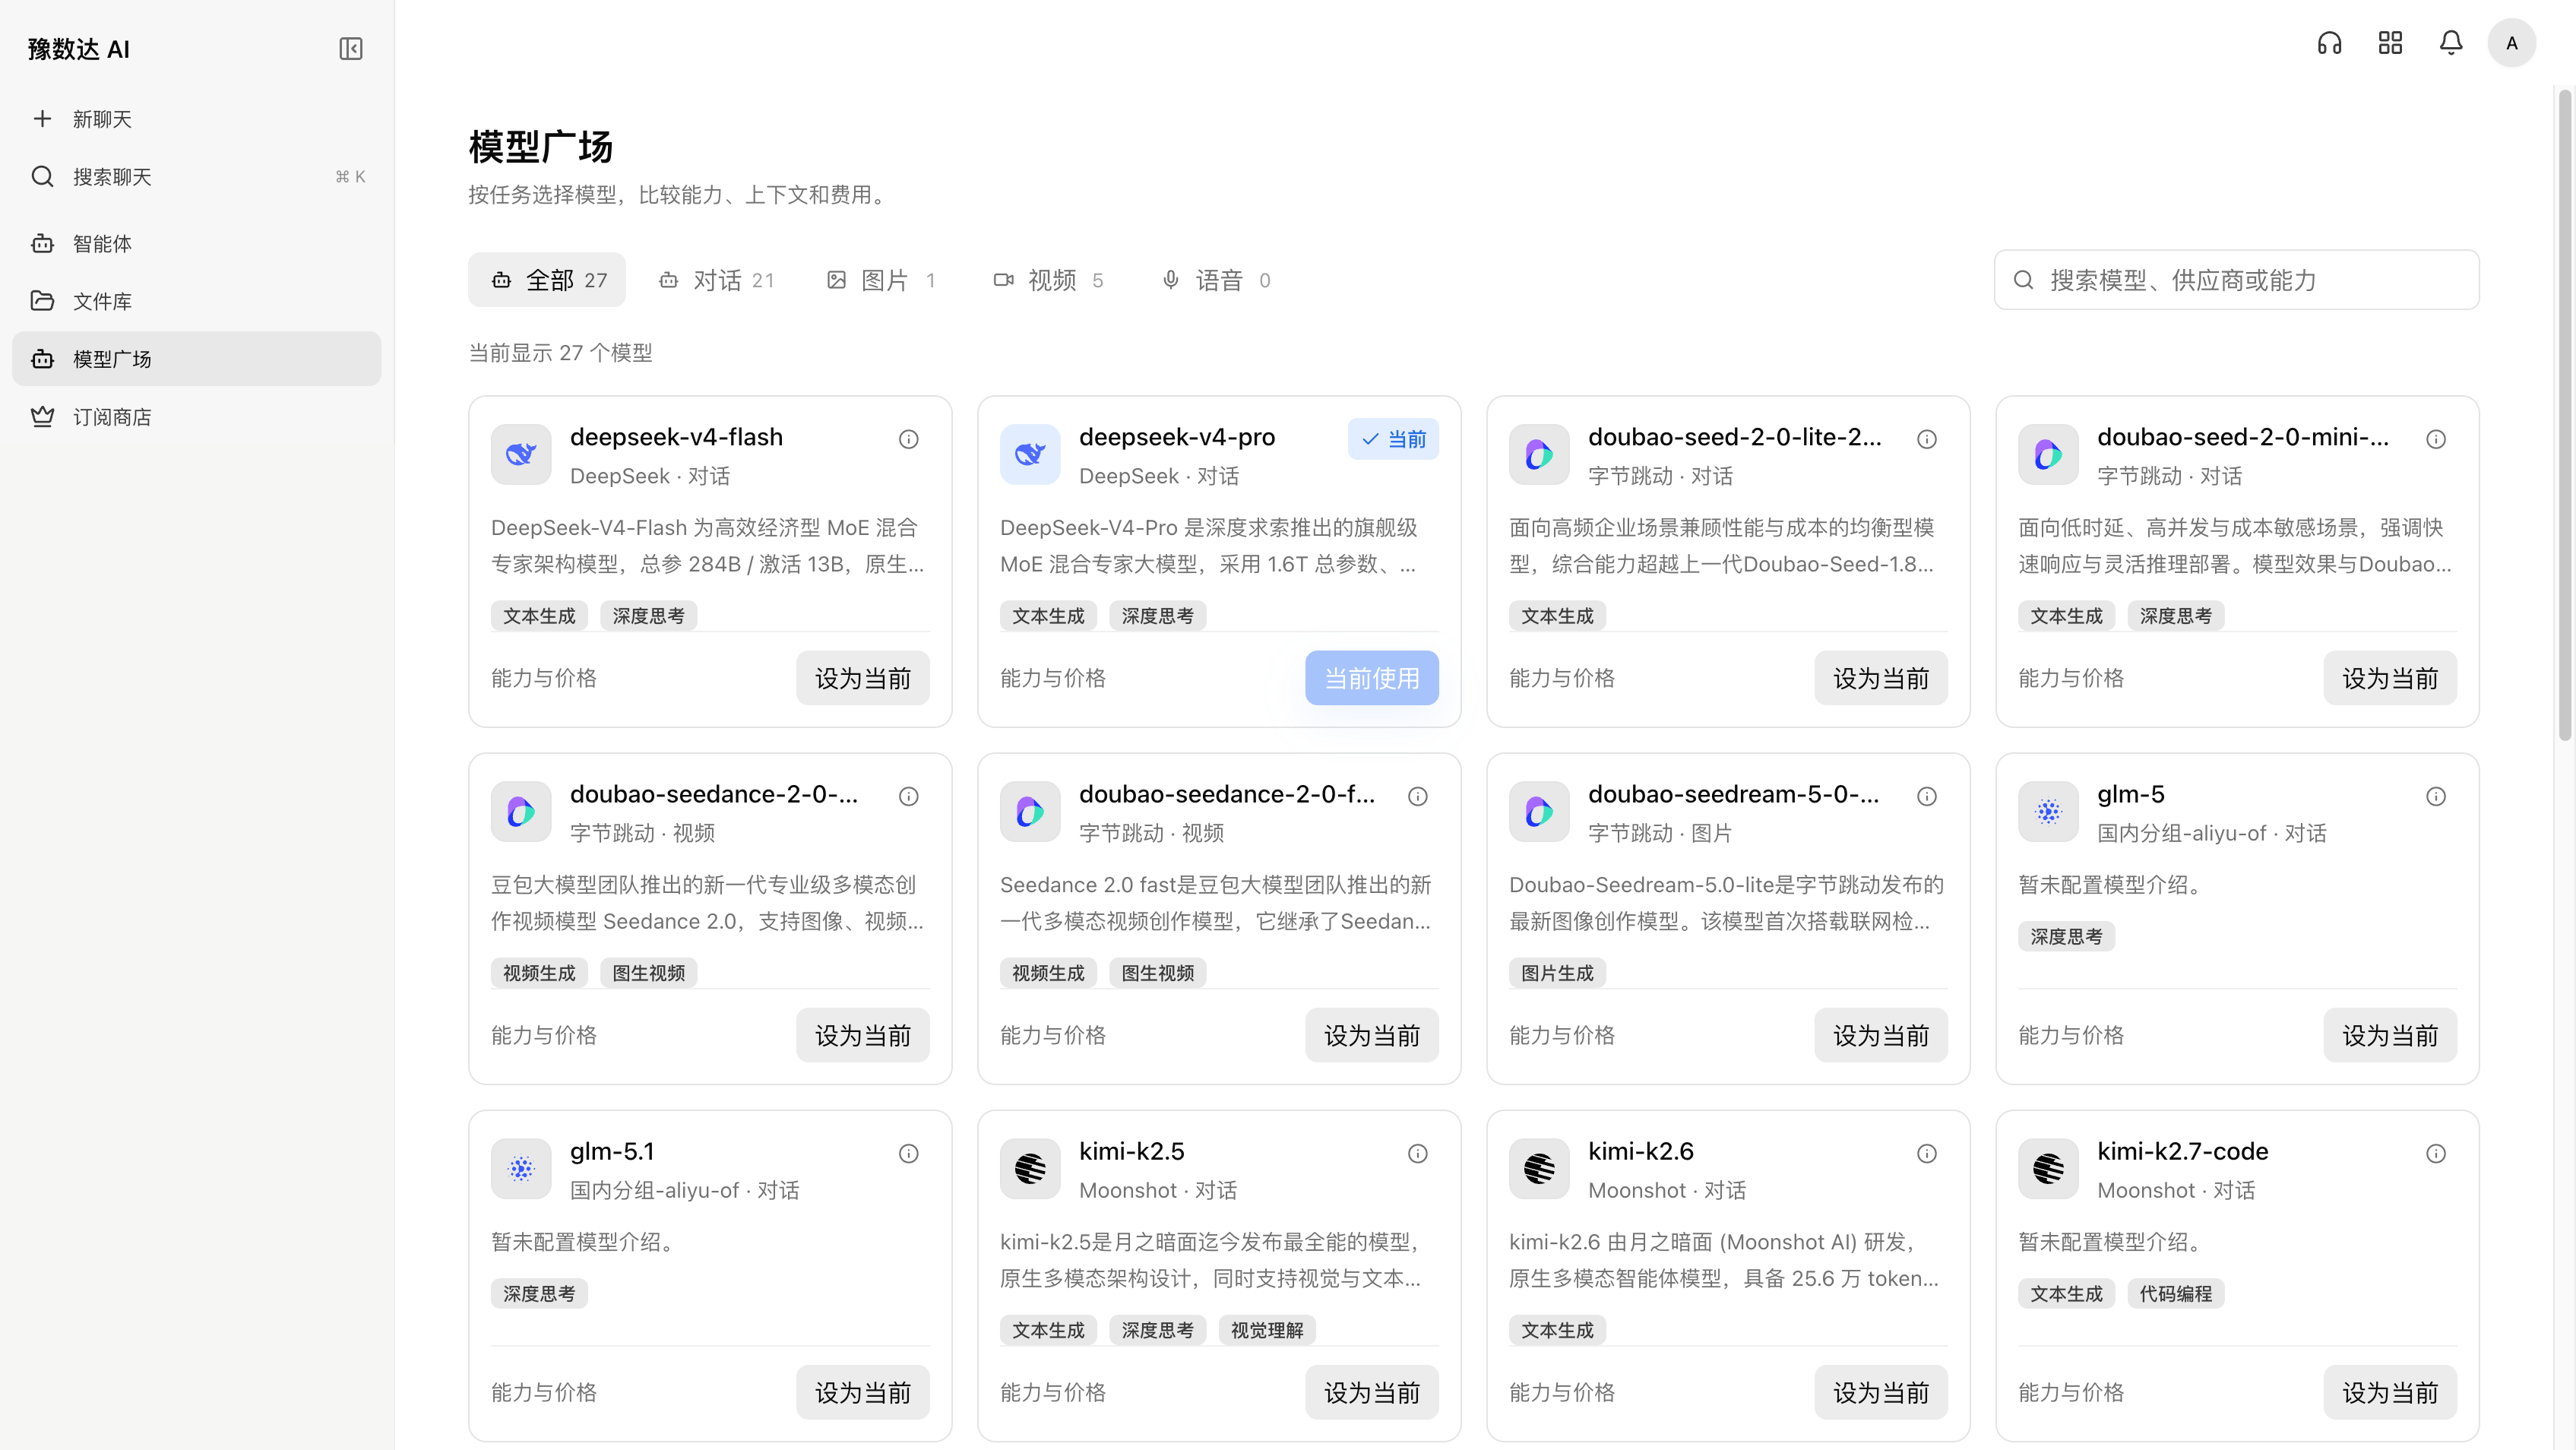This screenshot has height=1450, width=2576.
Task: Click the kimi-k2.5 Moonshot logo
Action: tap(1030, 1169)
